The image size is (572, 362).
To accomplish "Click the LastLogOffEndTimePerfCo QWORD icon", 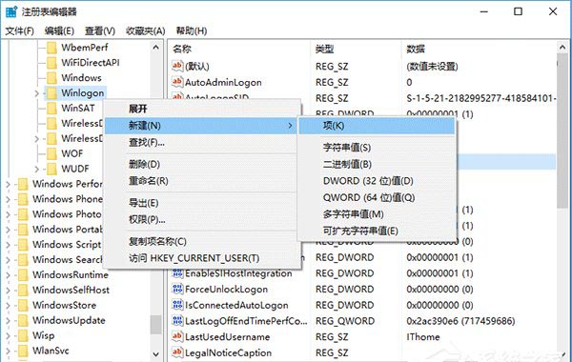I will [x=177, y=320].
